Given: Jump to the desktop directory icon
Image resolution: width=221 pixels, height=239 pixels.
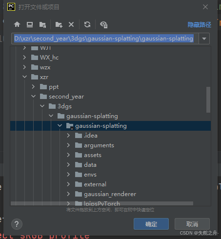Looking at the screenshot, I should (x=30, y=24).
